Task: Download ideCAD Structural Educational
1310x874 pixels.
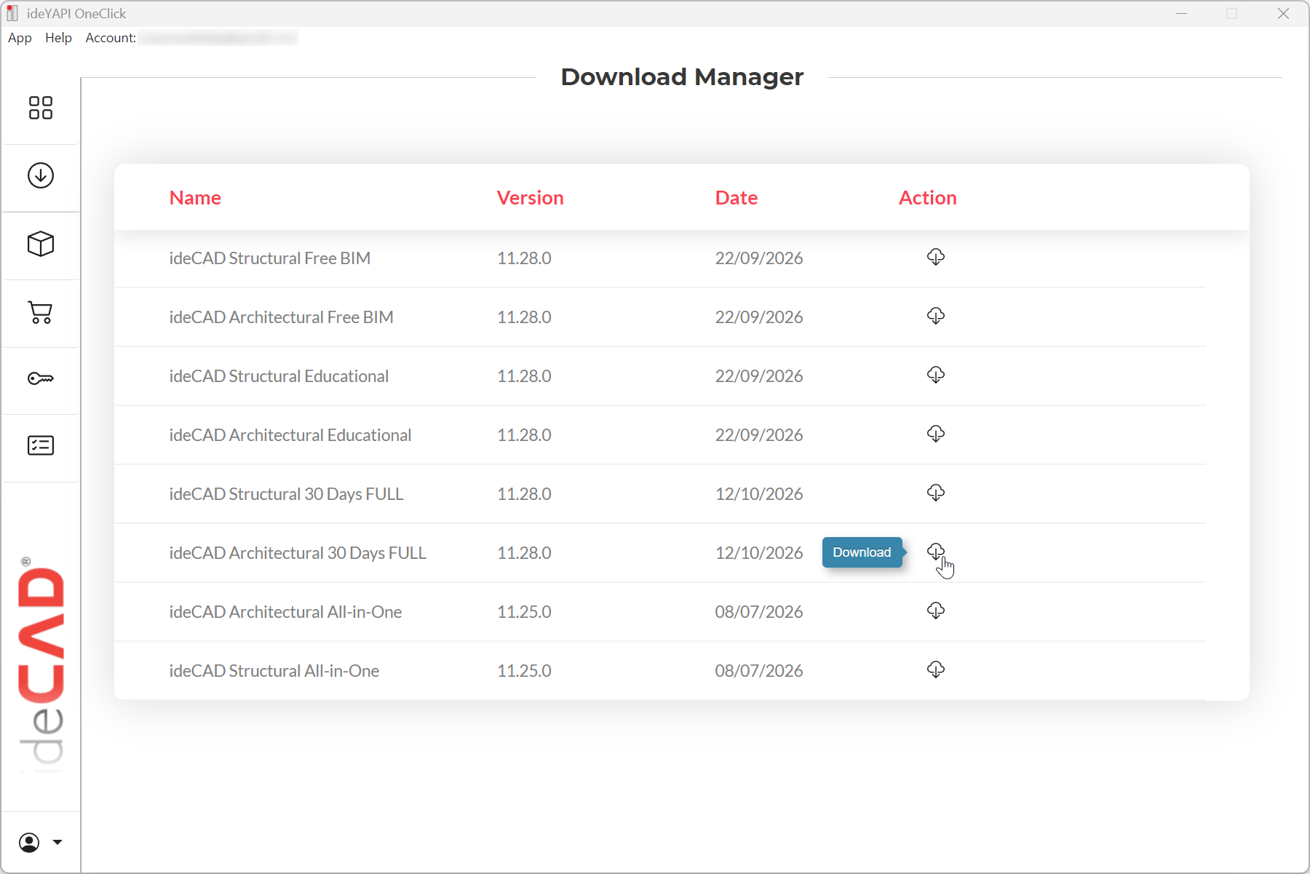Action: coord(936,375)
